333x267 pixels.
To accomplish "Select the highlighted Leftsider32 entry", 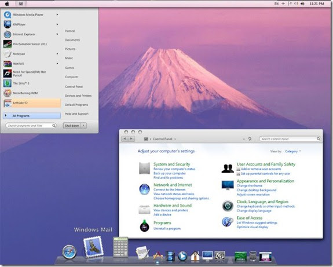I will [x=32, y=103].
